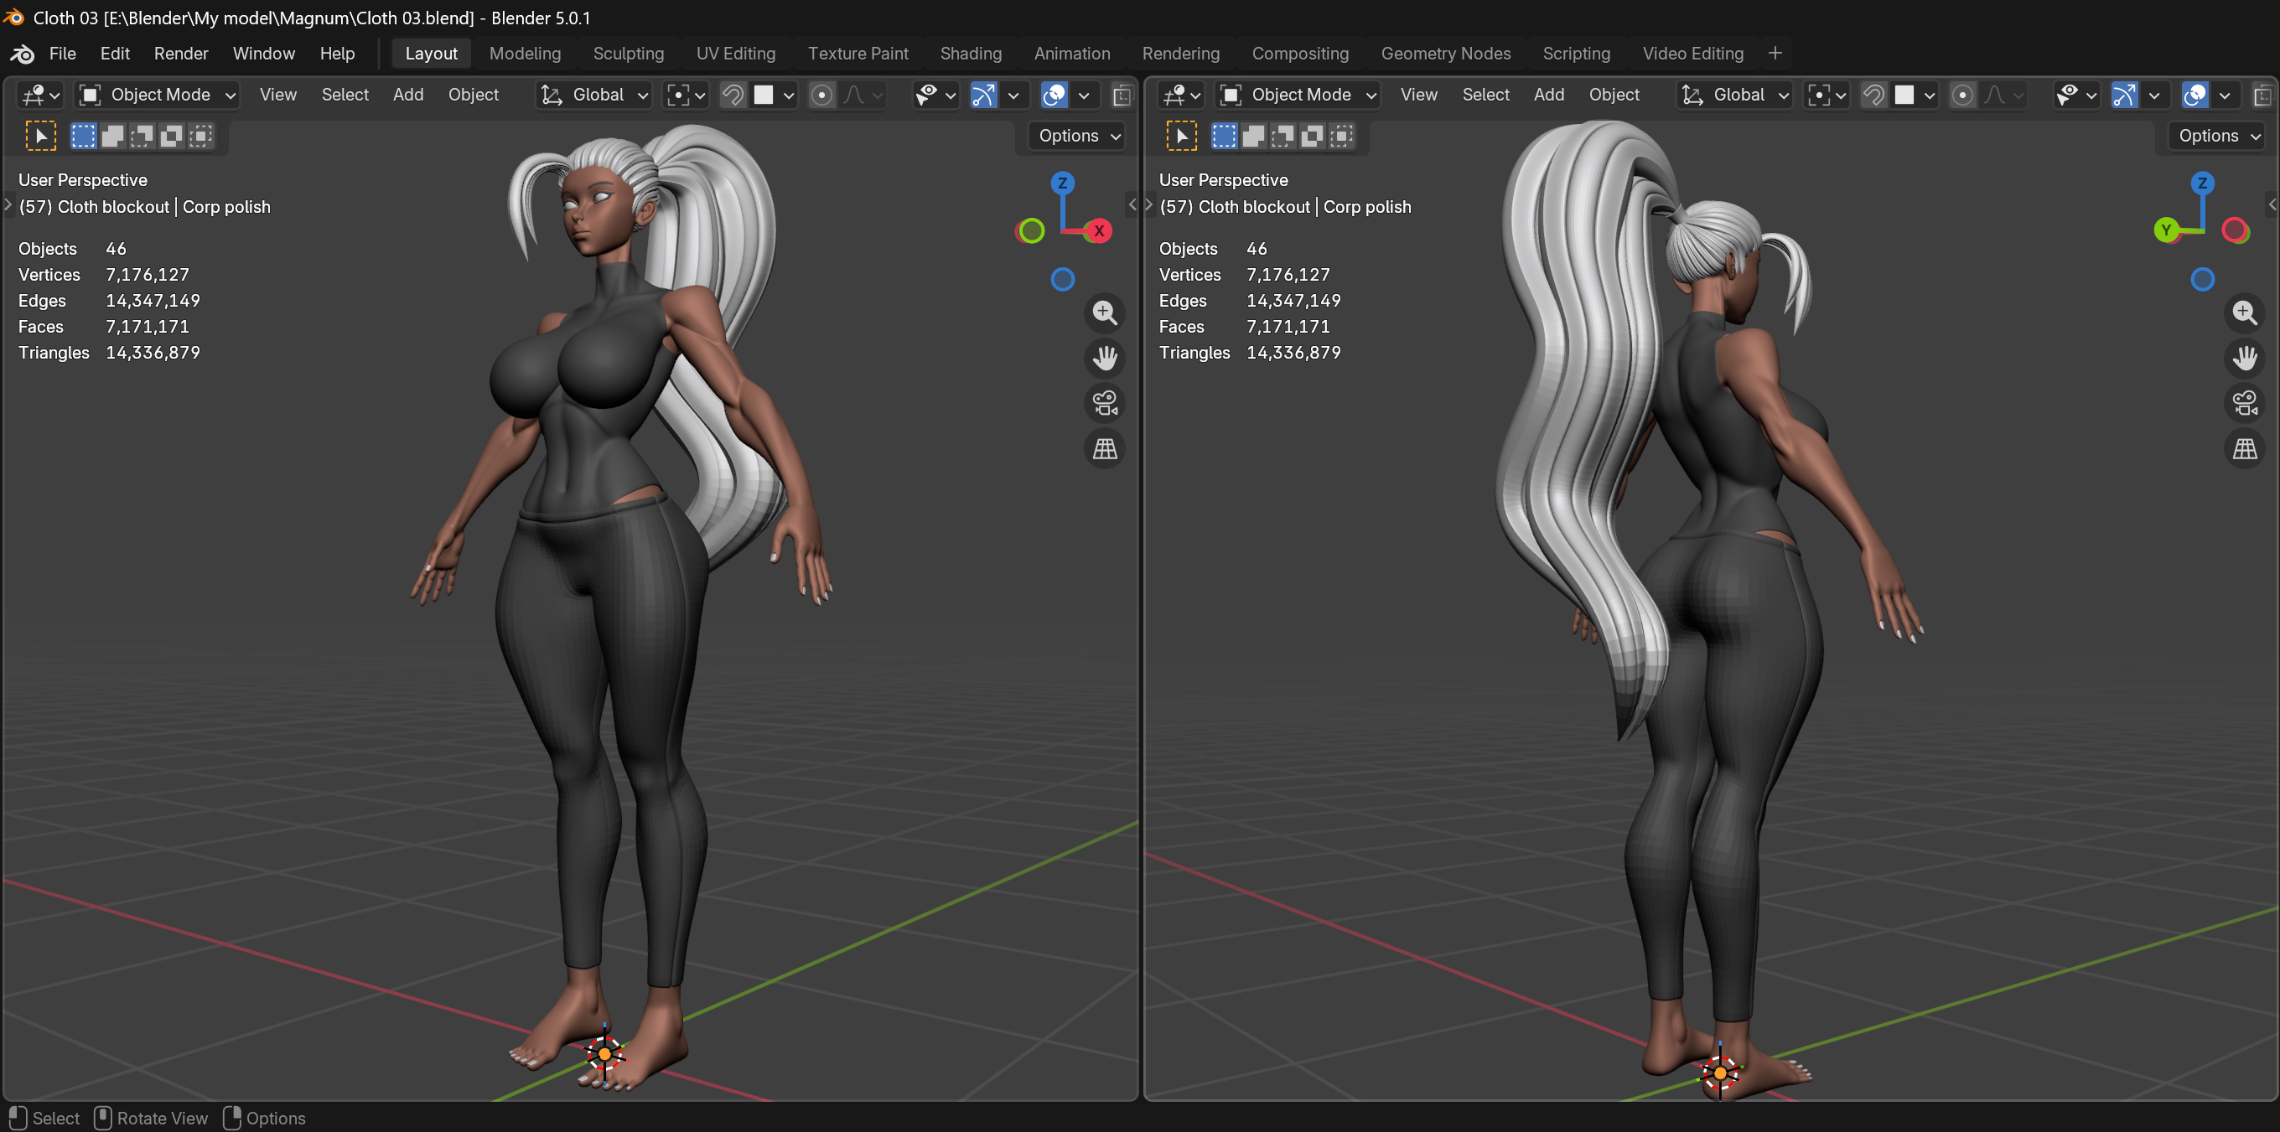Screen dimensions: 2280x1132
Task: Open Add menu in left viewport header
Action: click(407, 95)
